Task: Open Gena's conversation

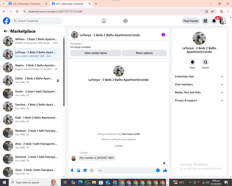Action: 32,172
